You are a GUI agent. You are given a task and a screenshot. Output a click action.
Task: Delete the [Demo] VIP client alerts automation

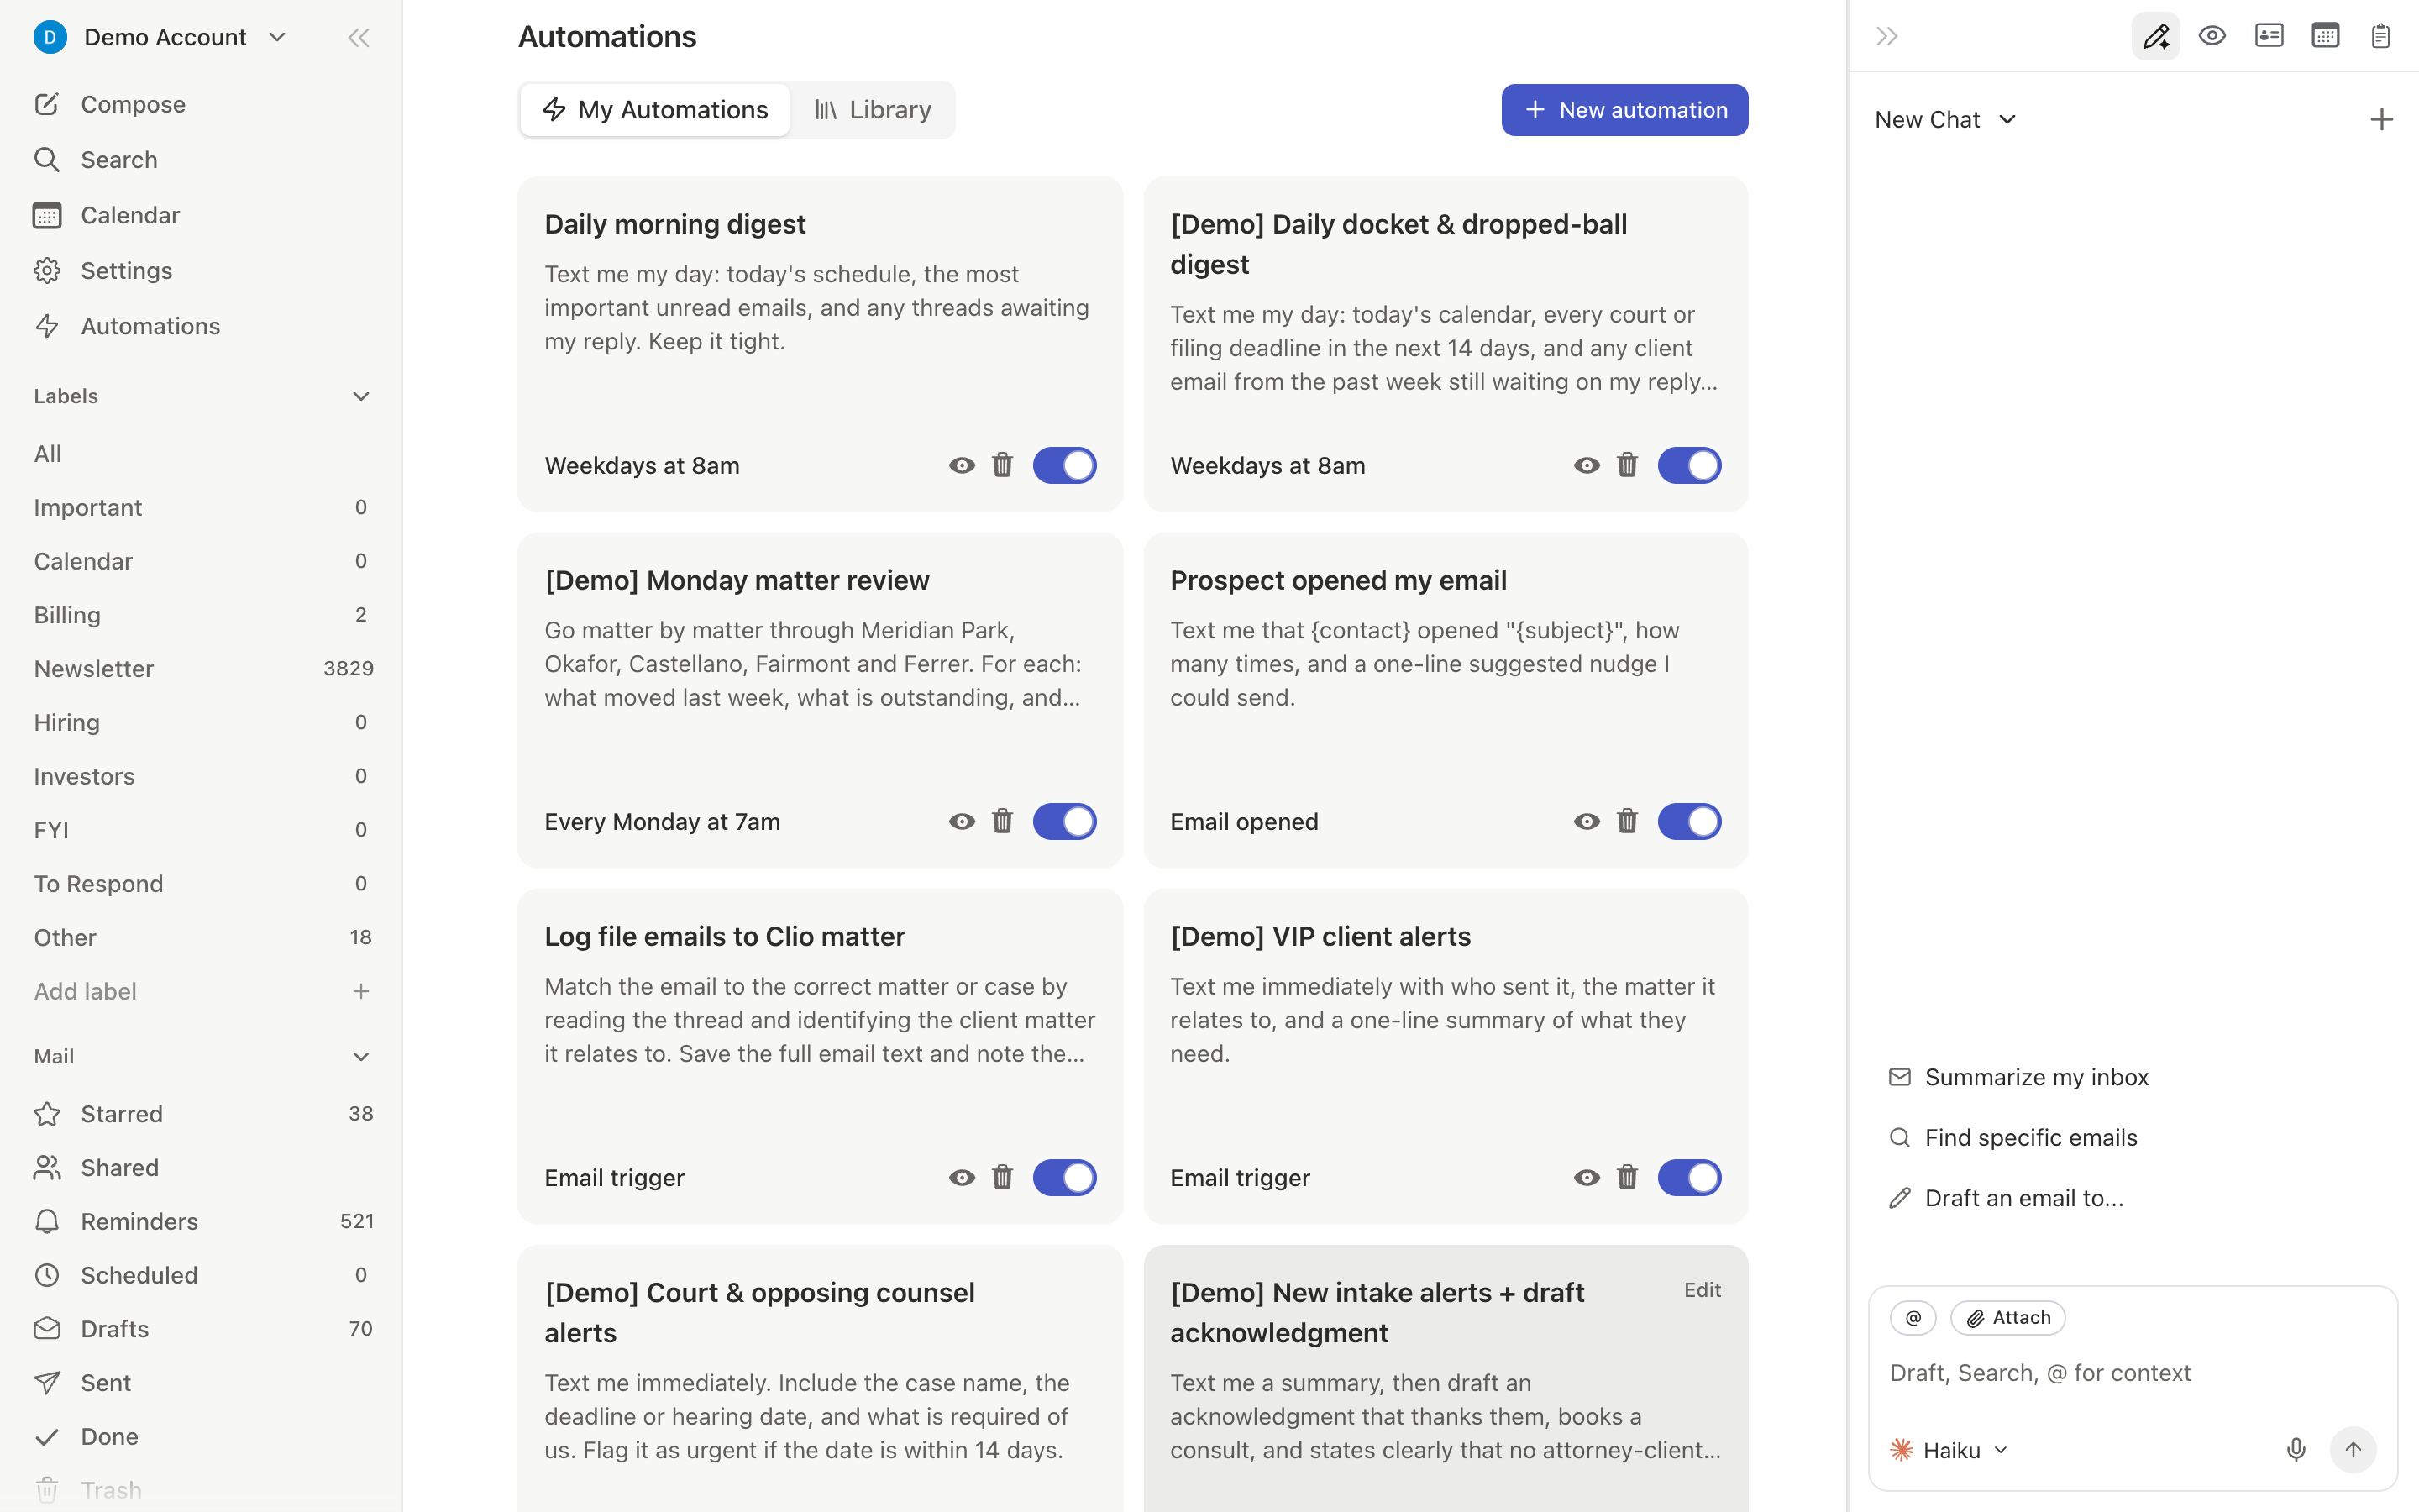click(1626, 1177)
